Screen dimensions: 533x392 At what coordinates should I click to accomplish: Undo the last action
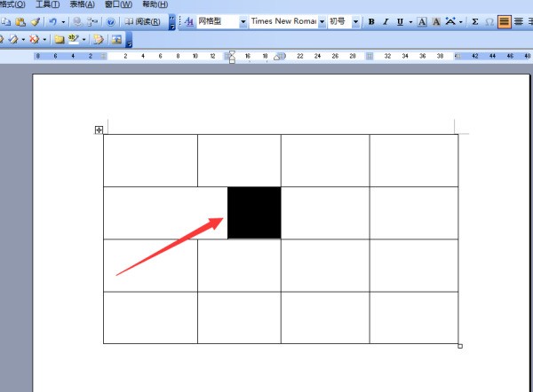52,22
